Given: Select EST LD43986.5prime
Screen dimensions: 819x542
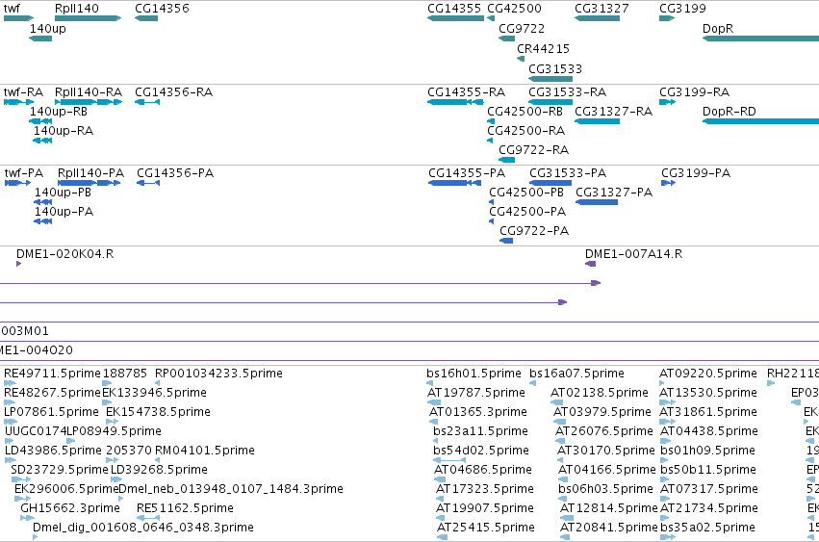Looking at the screenshot, I should (x=53, y=451).
